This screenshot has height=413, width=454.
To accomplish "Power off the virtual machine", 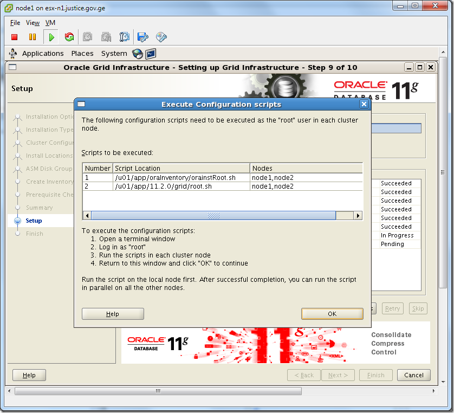I will [15, 37].
